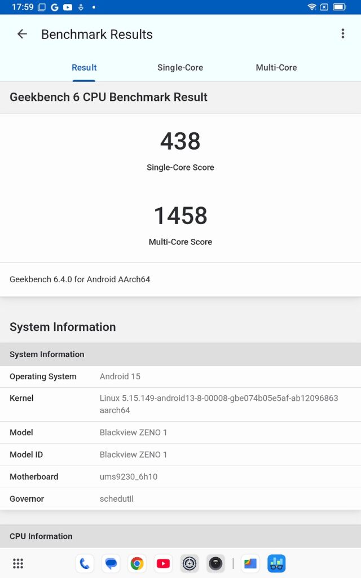The image size is (361, 578).
Task: Tap the Geekbench 6 CPU Benchmark Result heading
Action: pyautogui.click(x=108, y=97)
